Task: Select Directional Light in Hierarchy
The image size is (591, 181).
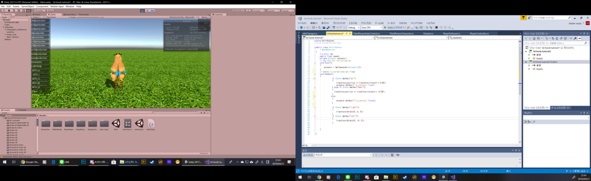Action: click(x=12, y=23)
